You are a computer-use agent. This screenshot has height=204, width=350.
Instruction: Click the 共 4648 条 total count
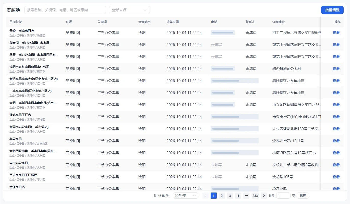tap(161, 196)
